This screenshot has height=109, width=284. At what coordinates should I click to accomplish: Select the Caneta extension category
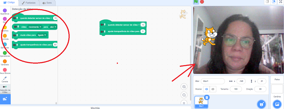5,79
